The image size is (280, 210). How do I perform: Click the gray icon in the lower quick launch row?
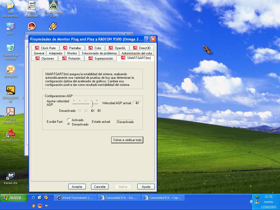46,206
